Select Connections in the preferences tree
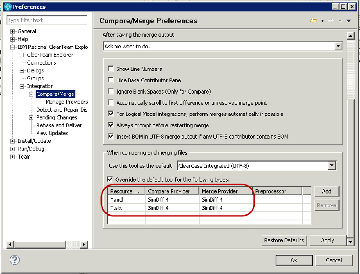This screenshot has width=360, height=274. [42, 63]
